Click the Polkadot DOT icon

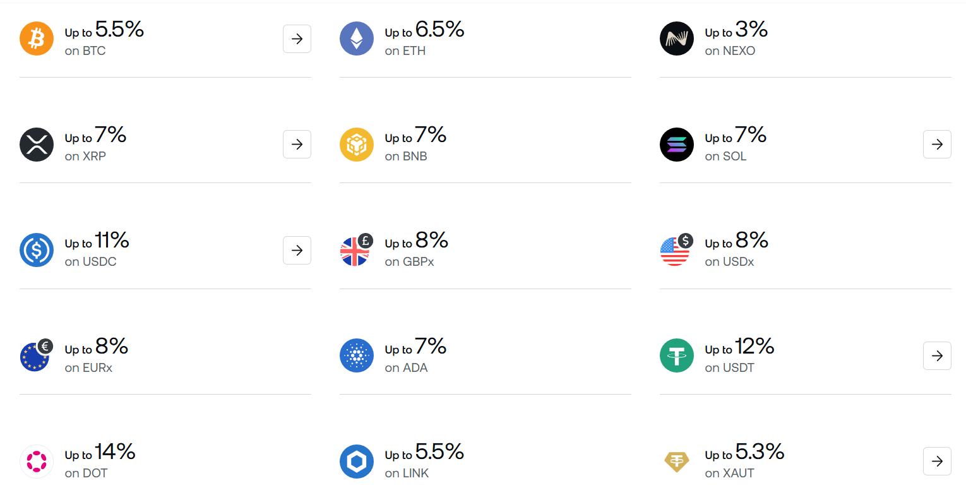(36, 461)
